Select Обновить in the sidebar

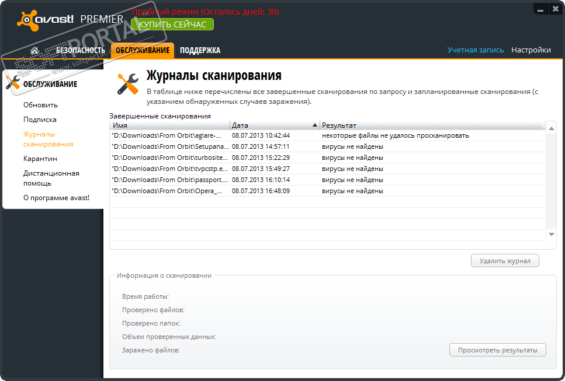point(40,105)
